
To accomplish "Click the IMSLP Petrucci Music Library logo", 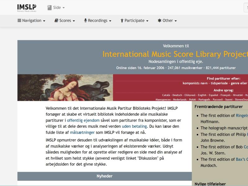I will 27,8.
